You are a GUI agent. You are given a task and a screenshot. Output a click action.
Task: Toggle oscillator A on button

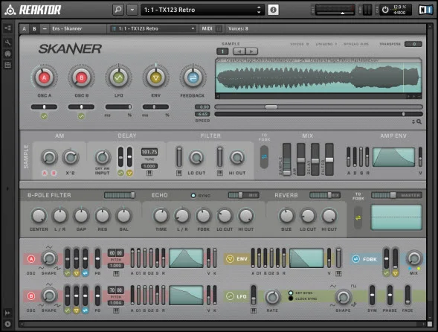[31, 259]
